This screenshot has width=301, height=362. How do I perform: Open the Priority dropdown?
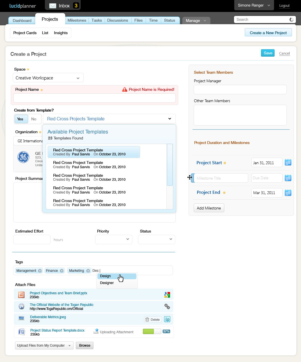pos(114,239)
